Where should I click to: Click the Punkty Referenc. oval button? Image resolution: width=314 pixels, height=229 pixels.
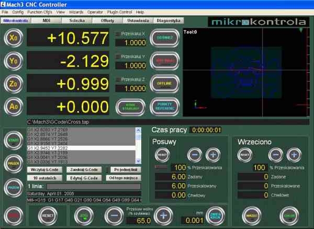(165, 107)
